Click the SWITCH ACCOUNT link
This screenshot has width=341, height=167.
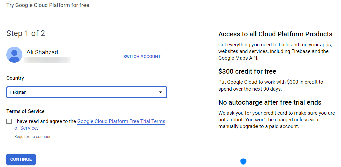point(142,57)
